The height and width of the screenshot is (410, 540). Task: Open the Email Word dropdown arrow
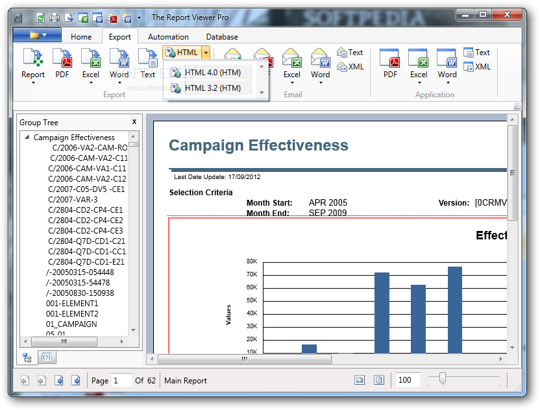[321, 83]
